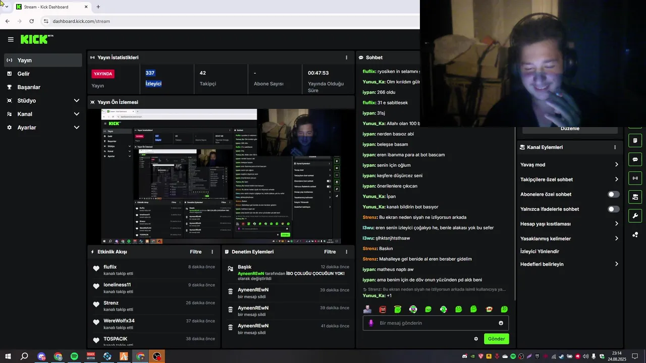Click the Gönder send button
Viewport: 646px width, 363px height.
pyautogui.click(x=496, y=339)
